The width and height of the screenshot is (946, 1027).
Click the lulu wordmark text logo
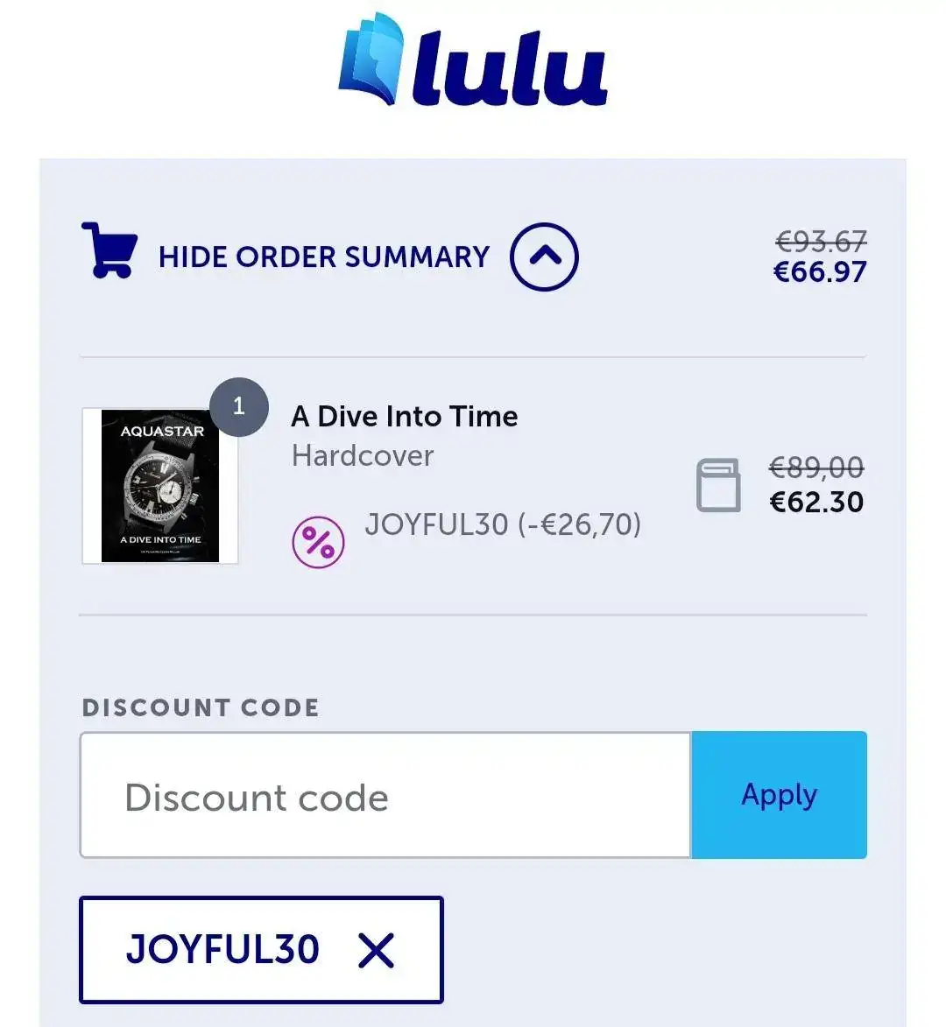click(x=510, y=68)
